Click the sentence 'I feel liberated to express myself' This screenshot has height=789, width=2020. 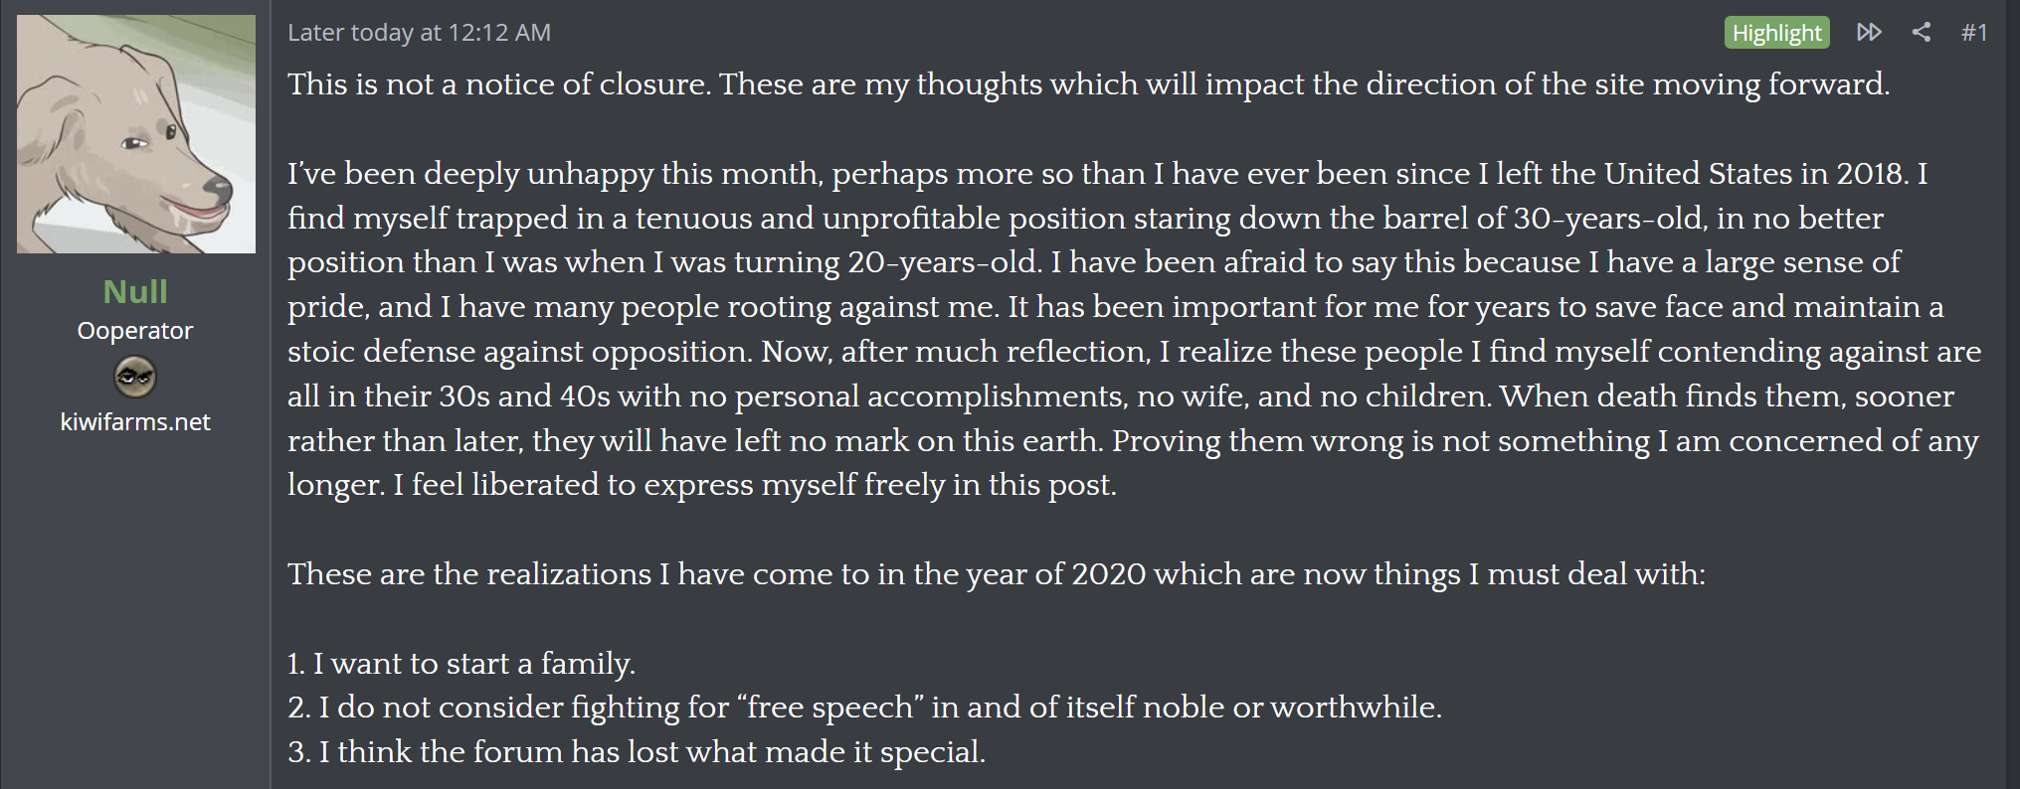click(755, 484)
